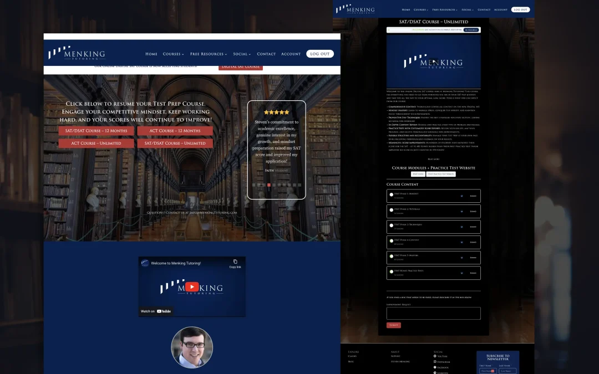Open the Social dropdown on the right course page
Image resolution: width=599 pixels, height=374 pixels.
click(x=467, y=9)
